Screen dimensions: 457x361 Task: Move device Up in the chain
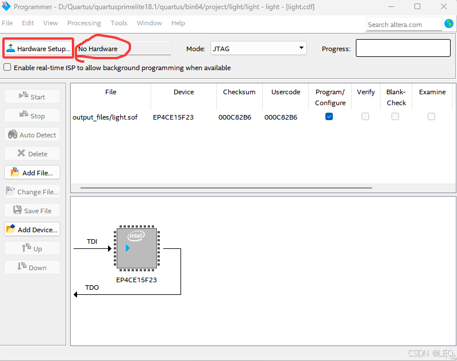coord(32,248)
